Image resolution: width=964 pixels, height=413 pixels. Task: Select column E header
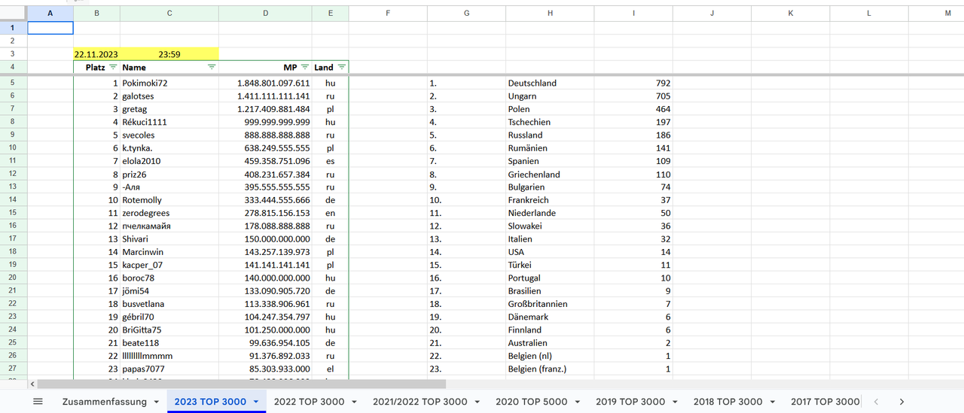tap(330, 14)
